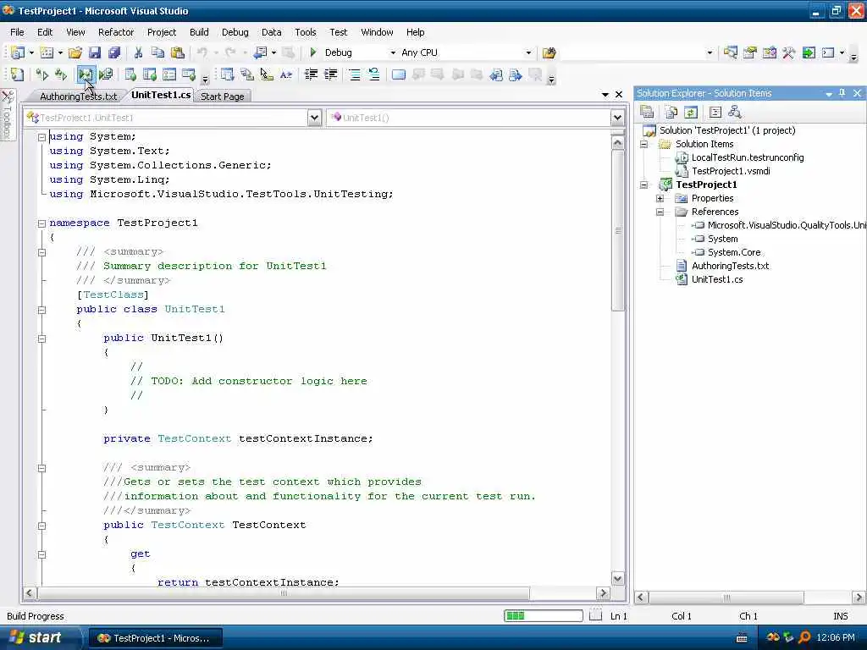Click the Copy toolbar icon
Viewport: 867px width, 650px height.
pos(157,52)
